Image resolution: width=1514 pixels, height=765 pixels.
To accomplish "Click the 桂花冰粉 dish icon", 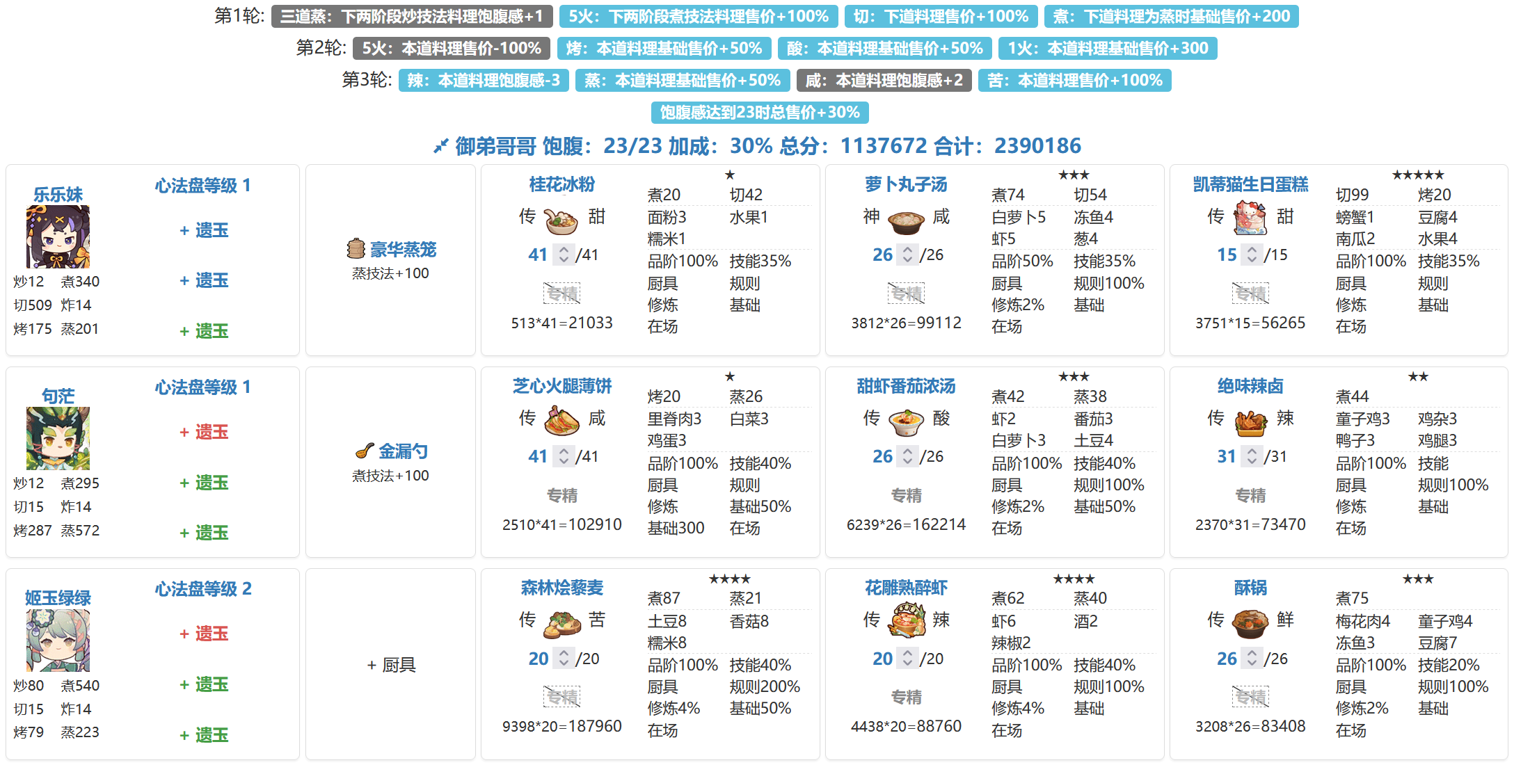I will click(x=561, y=221).
